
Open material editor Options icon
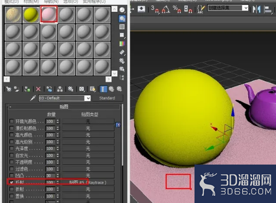click(122, 61)
